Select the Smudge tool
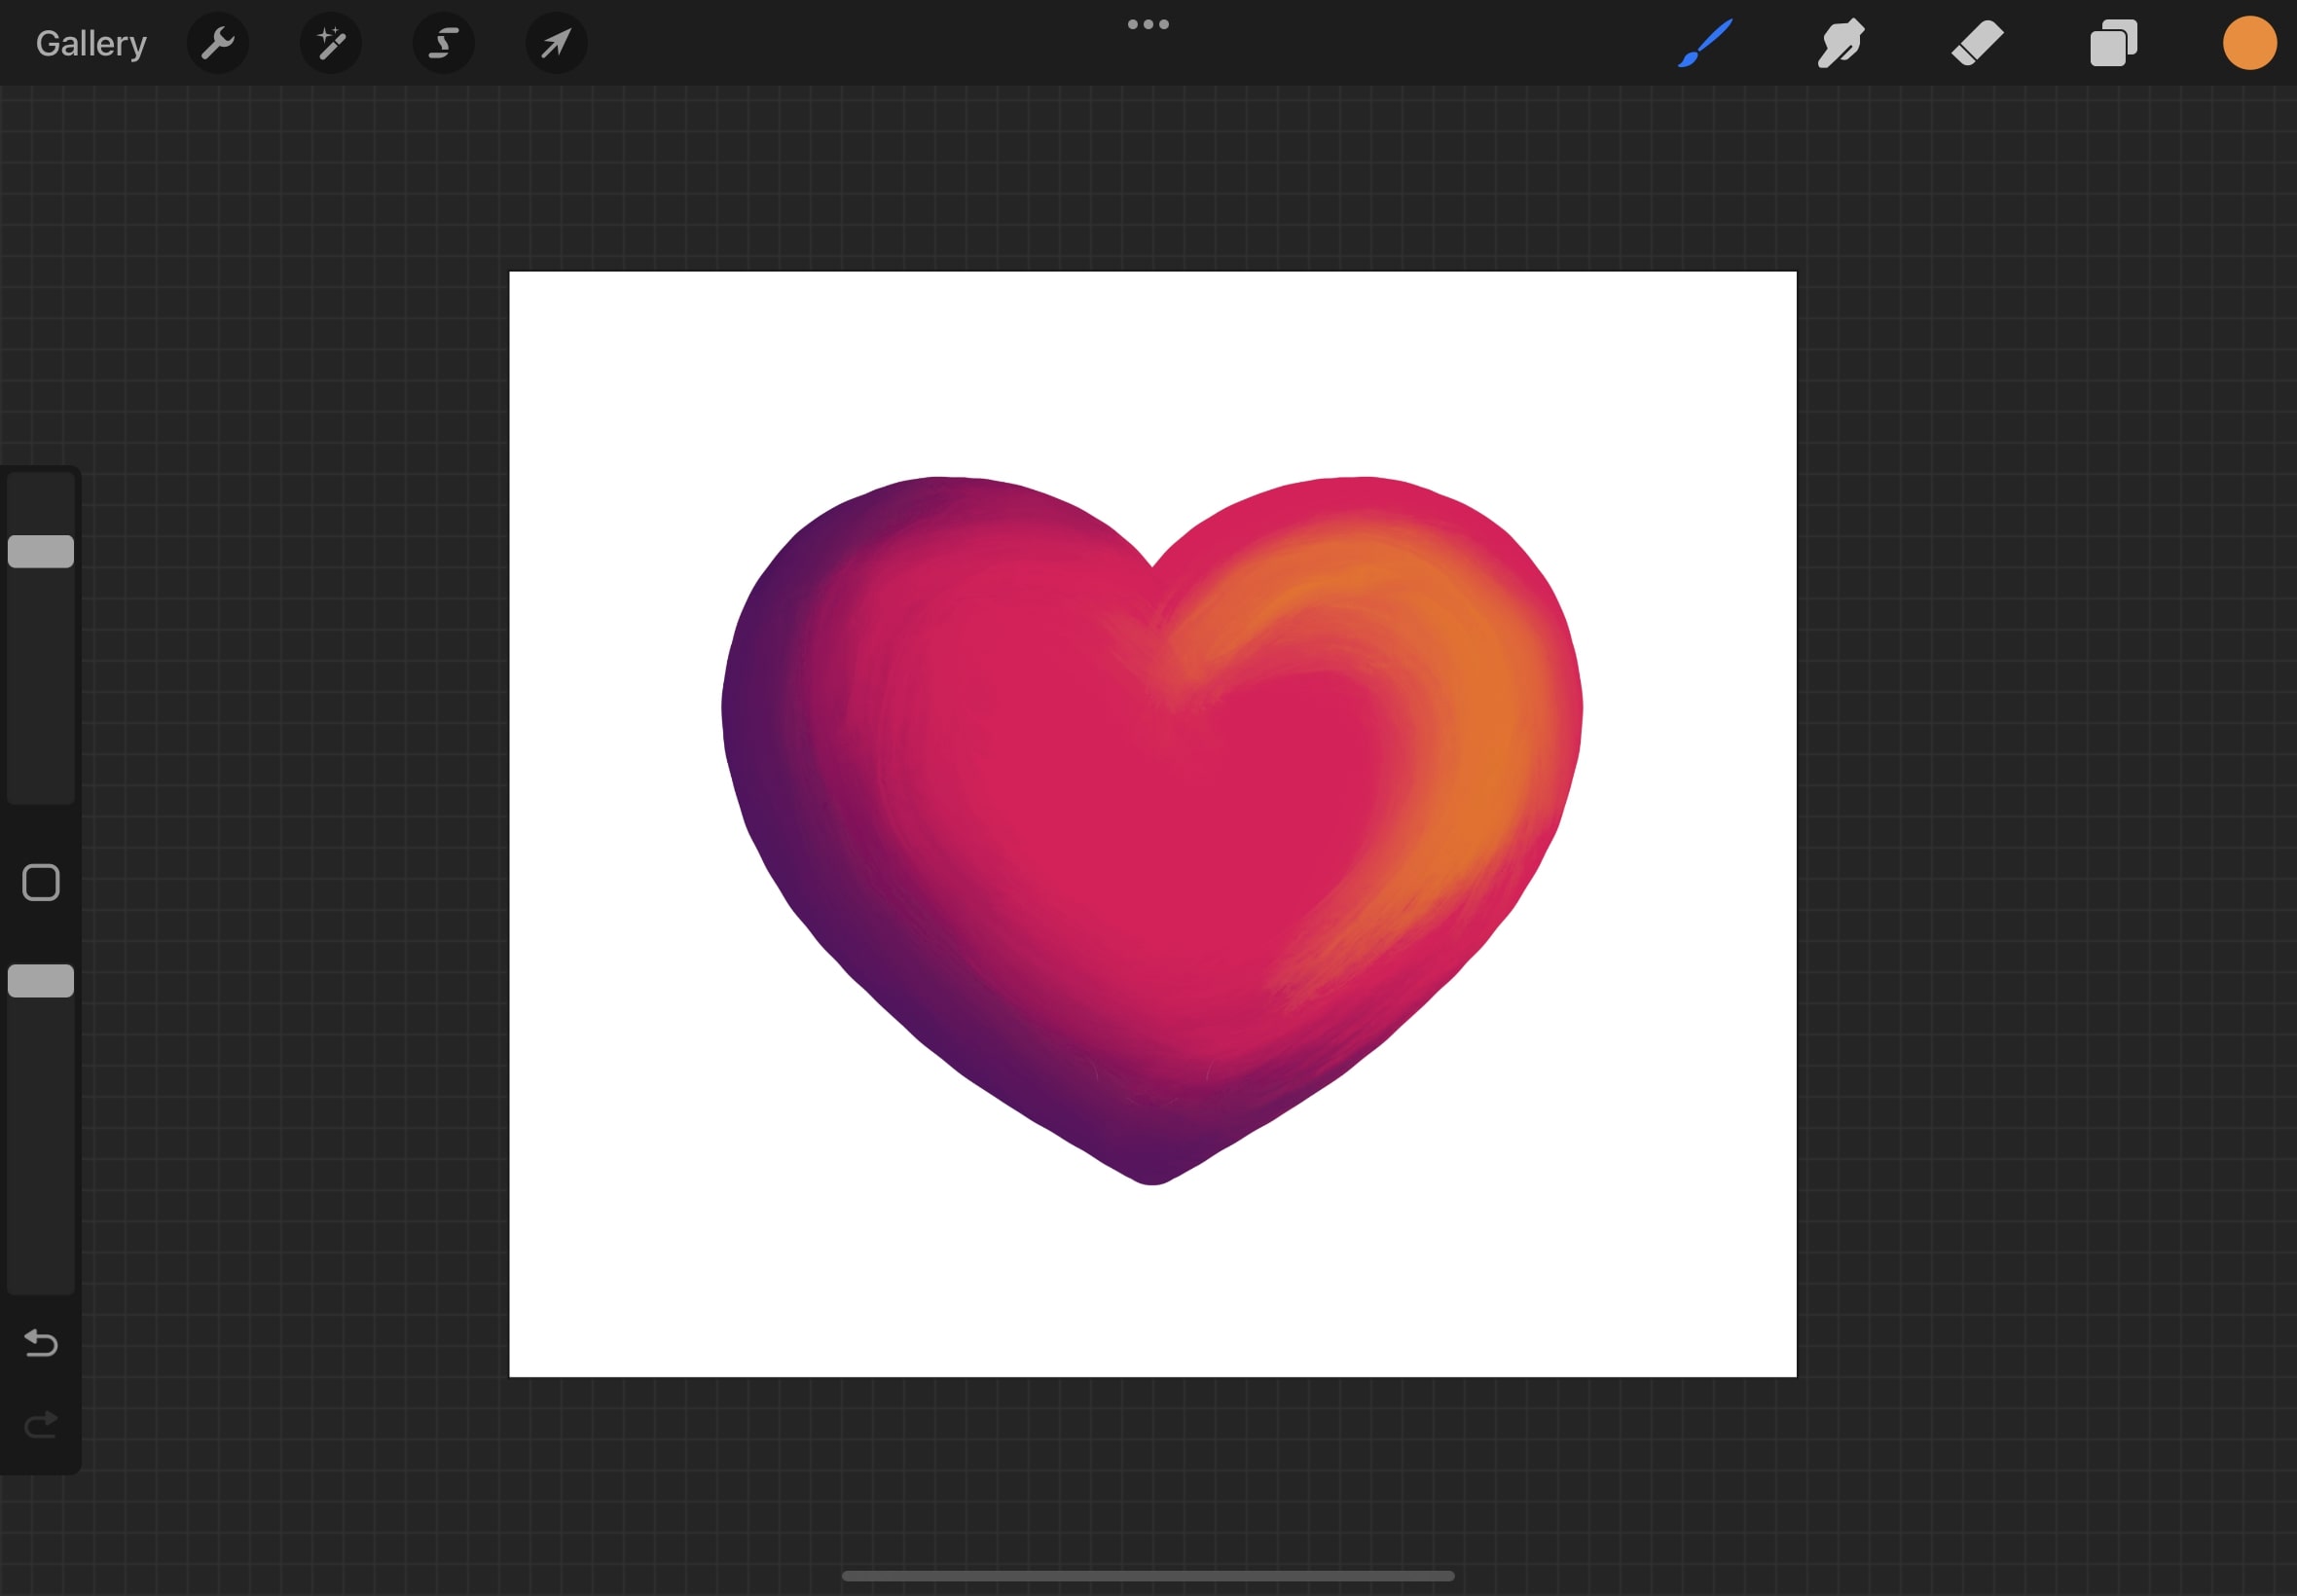The height and width of the screenshot is (1596, 2297). coord(1840,43)
